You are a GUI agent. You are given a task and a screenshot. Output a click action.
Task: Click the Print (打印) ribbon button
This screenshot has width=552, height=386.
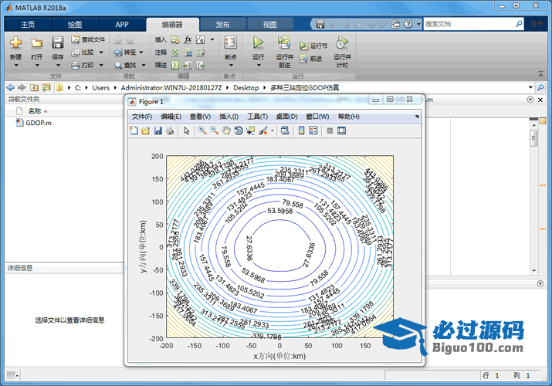[83, 65]
